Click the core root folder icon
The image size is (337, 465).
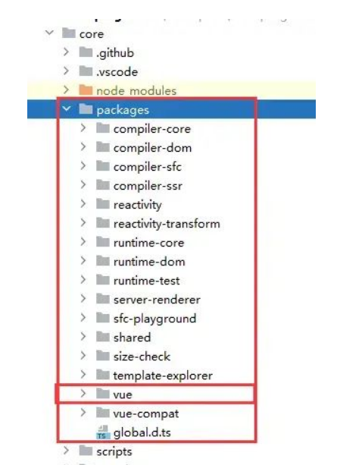[68, 33]
